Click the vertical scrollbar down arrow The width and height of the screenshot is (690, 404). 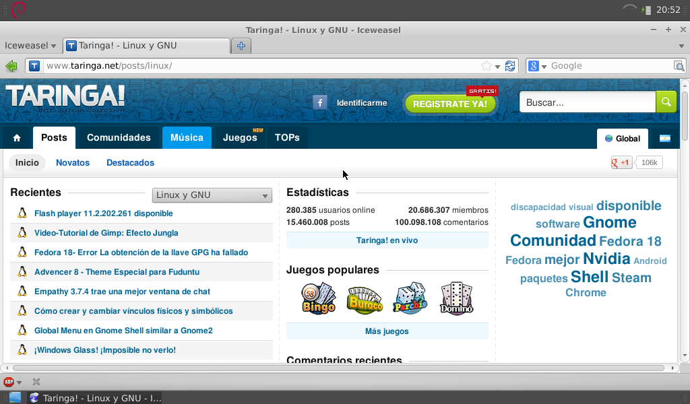pyautogui.click(x=685, y=356)
